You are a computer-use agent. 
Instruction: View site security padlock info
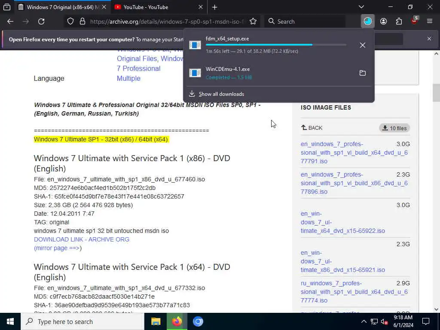82,21
